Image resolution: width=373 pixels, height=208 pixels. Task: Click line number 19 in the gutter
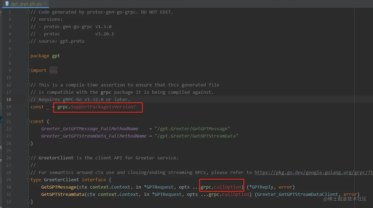pos(9,107)
